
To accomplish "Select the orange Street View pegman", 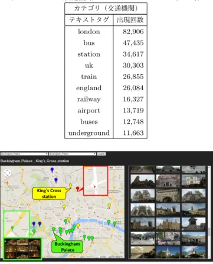I will coord(7,183).
